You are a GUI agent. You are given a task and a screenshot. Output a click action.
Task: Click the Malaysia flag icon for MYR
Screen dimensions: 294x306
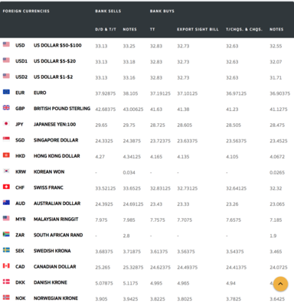[x=6, y=218]
